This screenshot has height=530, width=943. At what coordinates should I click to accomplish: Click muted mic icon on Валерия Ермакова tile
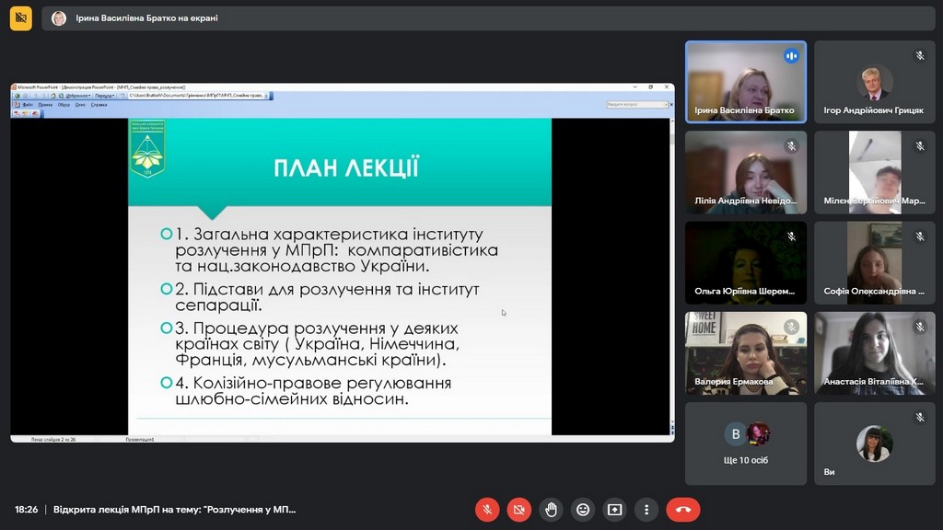[x=790, y=327]
